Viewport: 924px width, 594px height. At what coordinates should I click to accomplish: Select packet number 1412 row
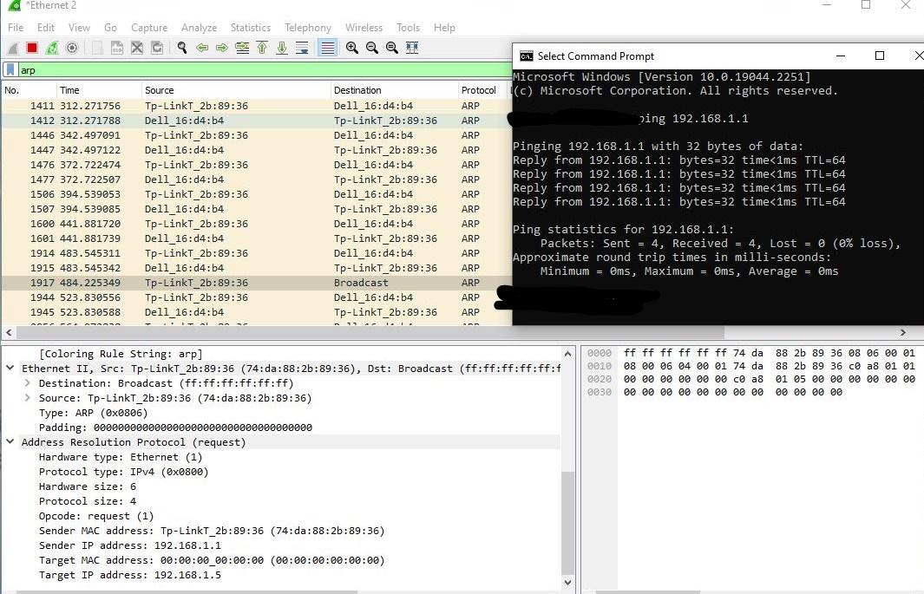click(256, 121)
